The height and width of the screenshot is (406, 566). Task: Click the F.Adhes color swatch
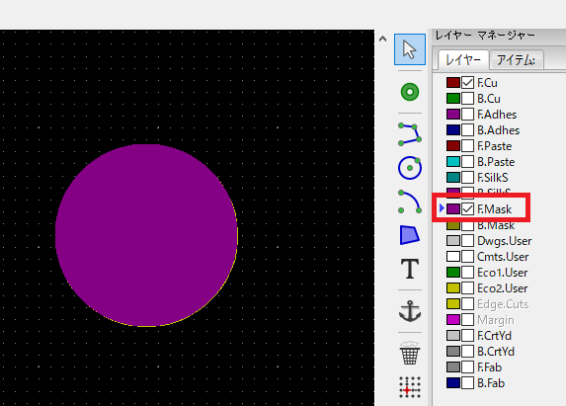point(453,115)
